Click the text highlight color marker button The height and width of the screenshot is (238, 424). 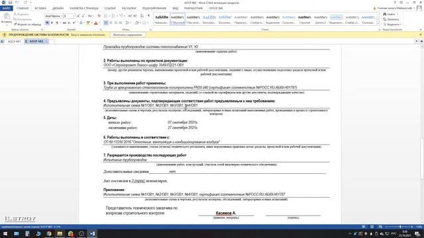tap(88, 23)
